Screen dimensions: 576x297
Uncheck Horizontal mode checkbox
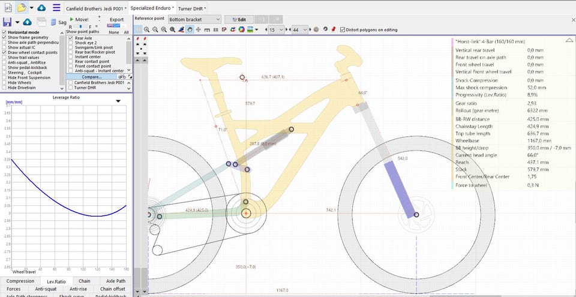point(5,32)
